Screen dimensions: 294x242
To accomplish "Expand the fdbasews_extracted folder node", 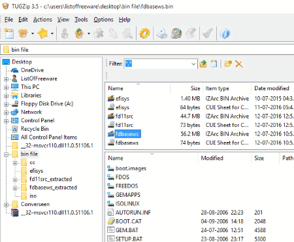I will [15, 188].
